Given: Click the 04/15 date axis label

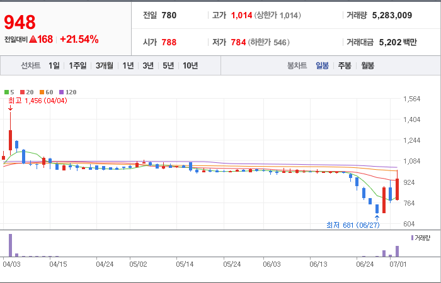Looking at the screenshot, I should [x=58, y=265].
